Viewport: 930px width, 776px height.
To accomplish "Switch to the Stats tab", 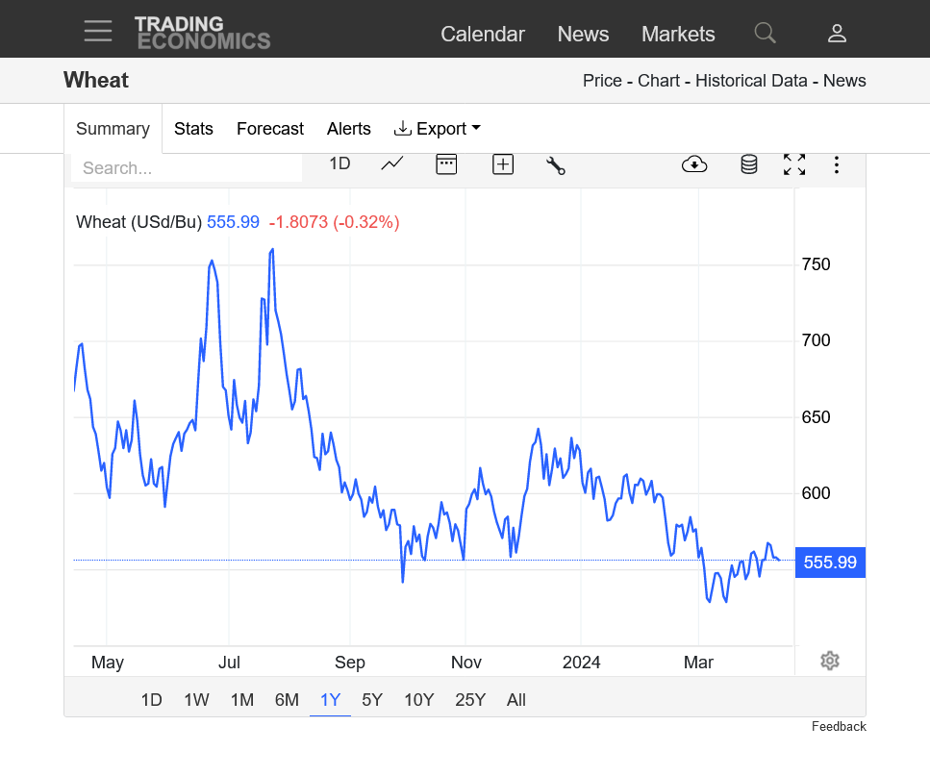I will (193, 129).
